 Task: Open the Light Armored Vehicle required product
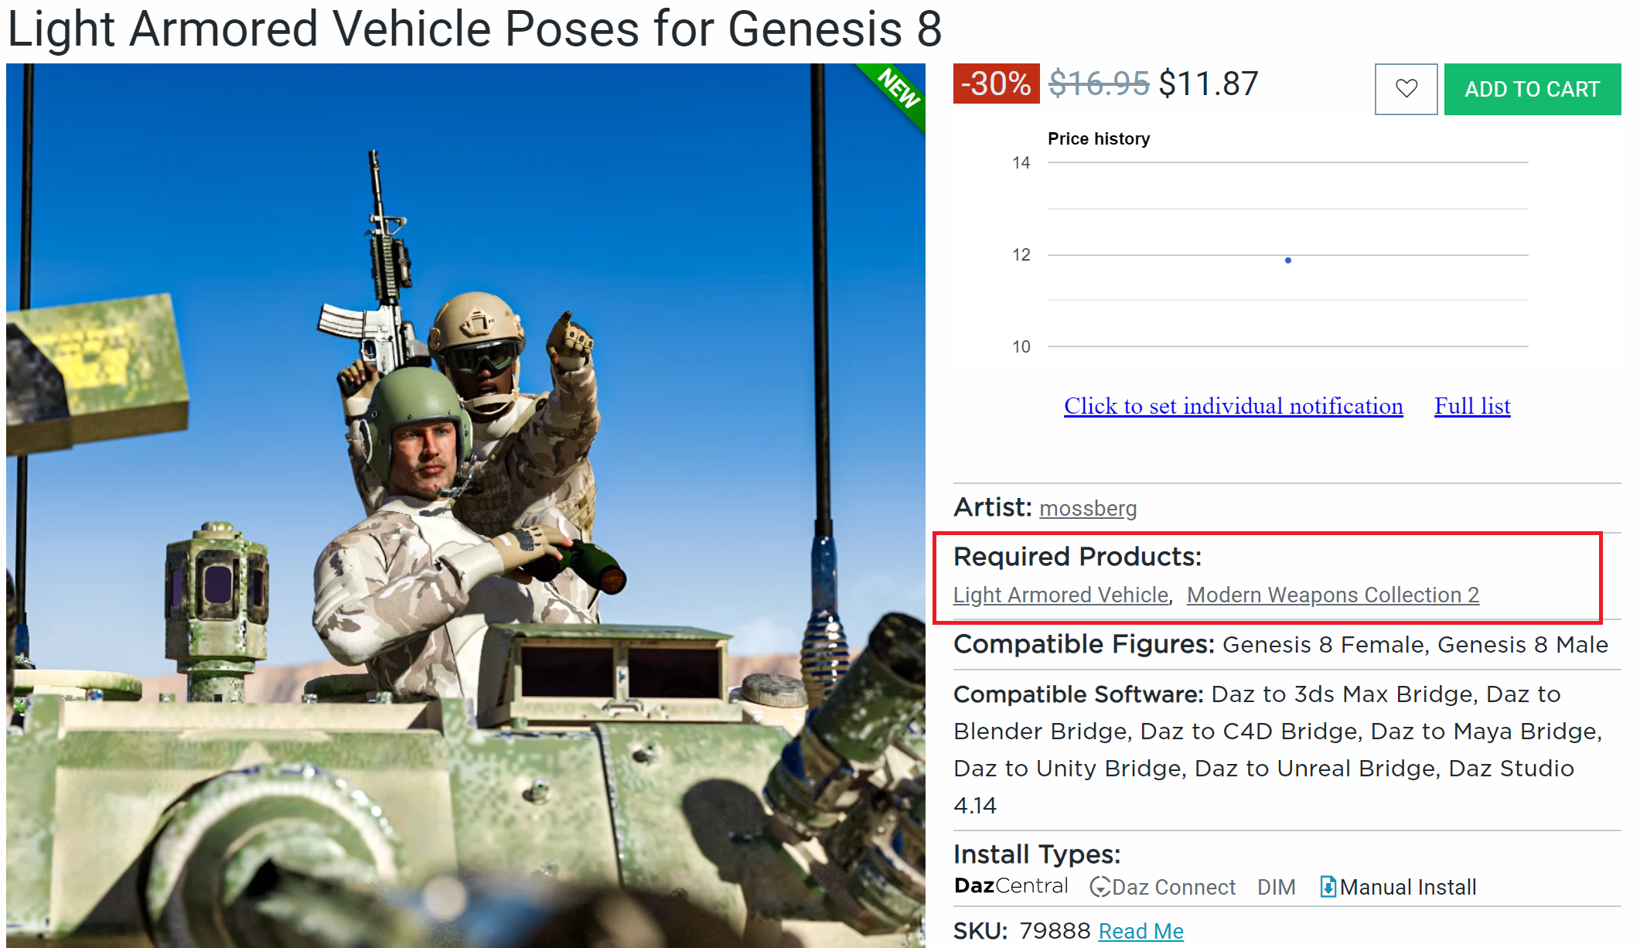pos(1060,595)
